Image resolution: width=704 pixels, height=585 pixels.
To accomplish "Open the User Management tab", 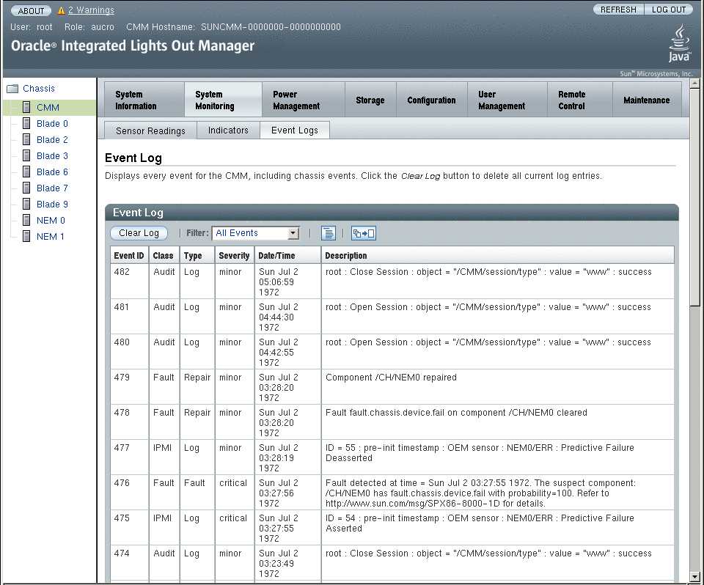I will 507,100.
